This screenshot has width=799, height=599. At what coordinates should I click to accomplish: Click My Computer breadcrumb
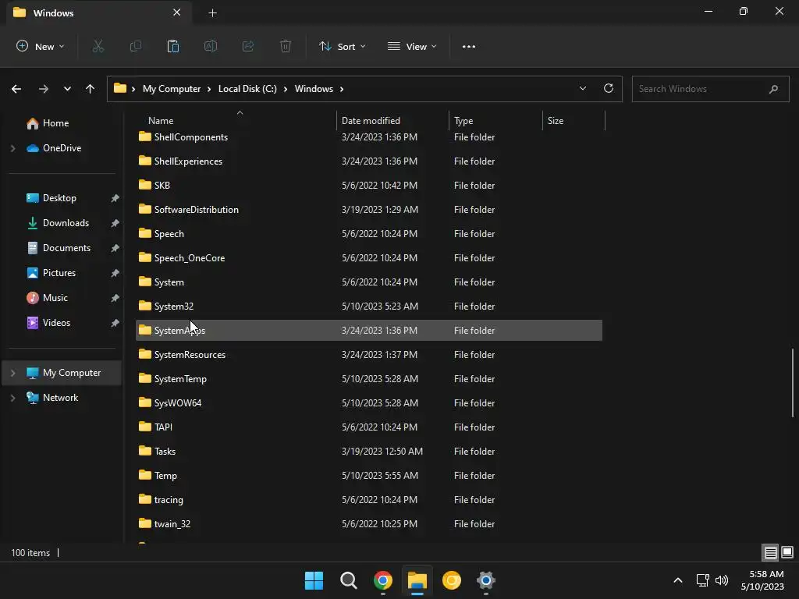coord(172,89)
